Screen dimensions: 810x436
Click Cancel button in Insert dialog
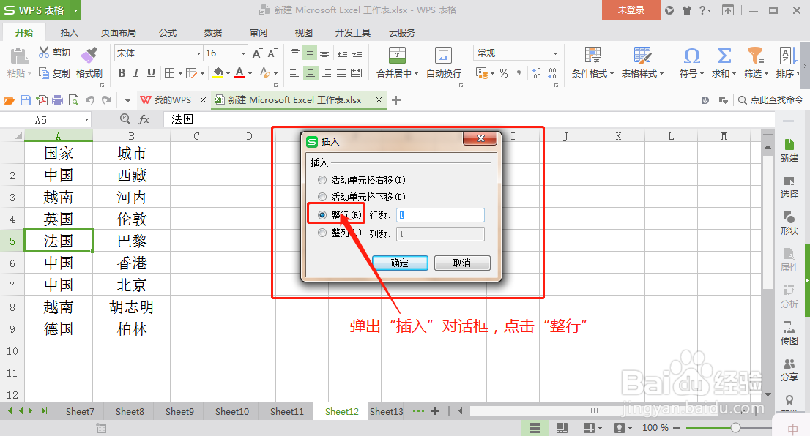click(x=462, y=263)
